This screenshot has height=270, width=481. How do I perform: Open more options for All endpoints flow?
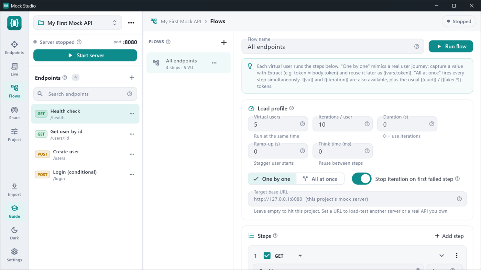(x=214, y=63)
